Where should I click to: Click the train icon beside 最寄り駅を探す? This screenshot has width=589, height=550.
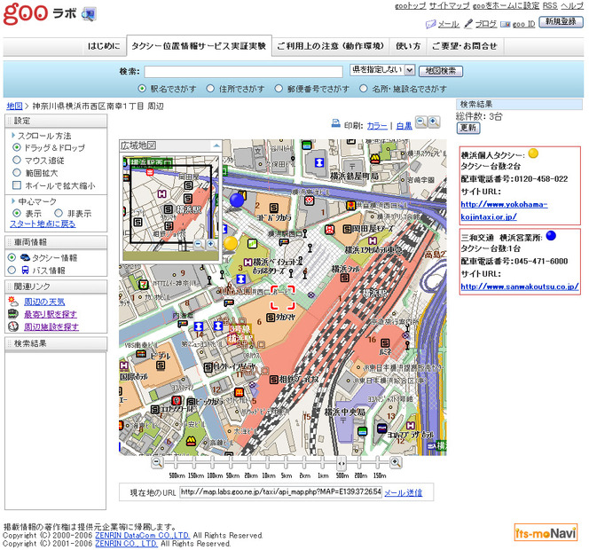[13, 314]
